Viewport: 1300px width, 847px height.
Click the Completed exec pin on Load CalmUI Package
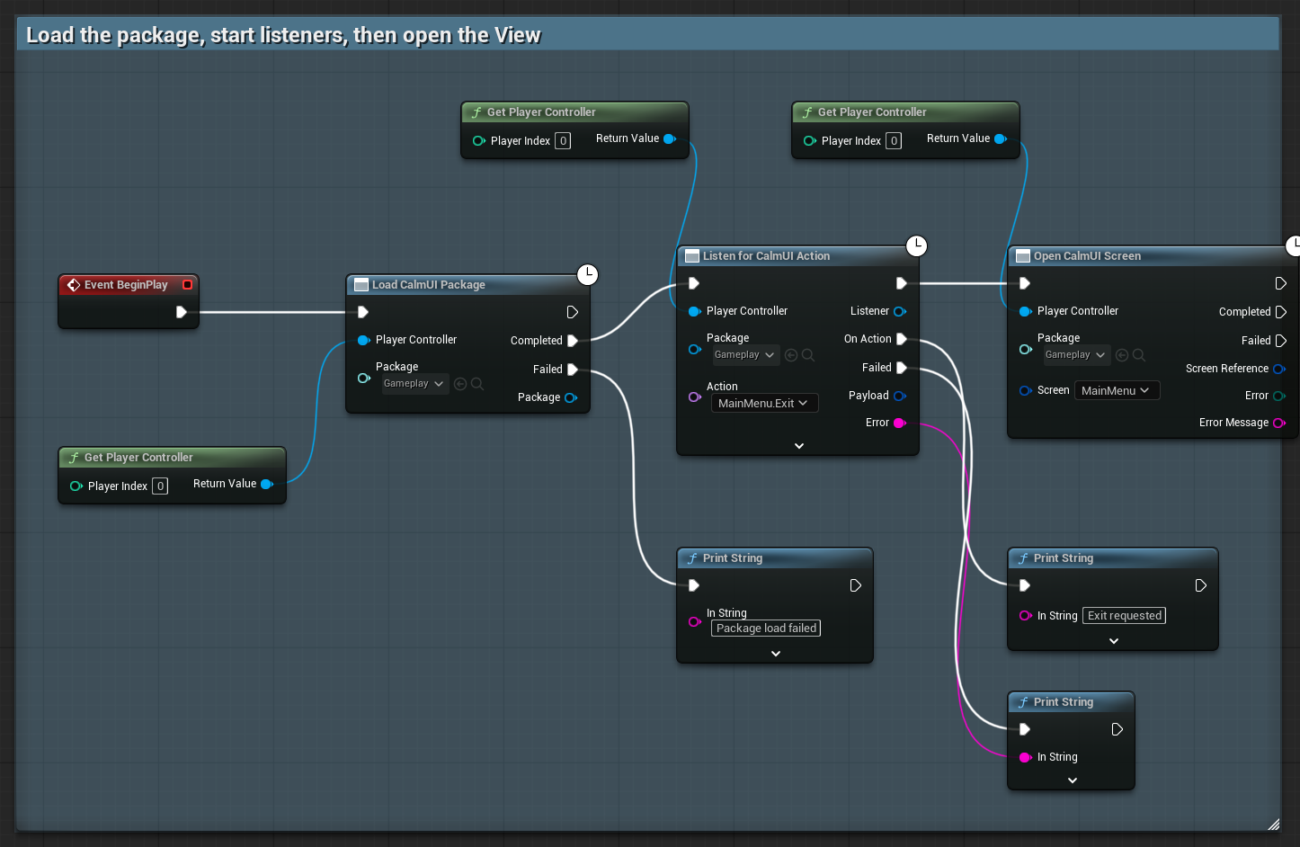click(x=573, y=341)
